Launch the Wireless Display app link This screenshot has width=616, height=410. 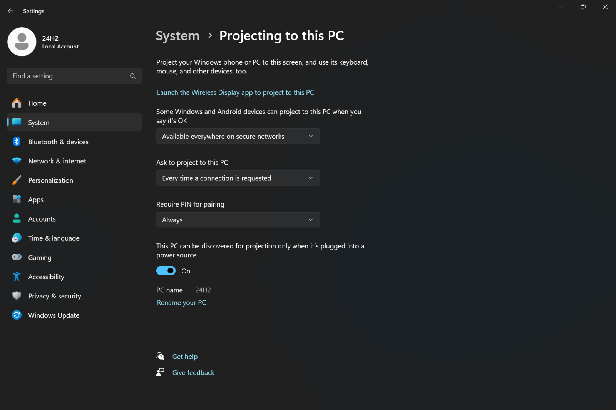(235, 92)
